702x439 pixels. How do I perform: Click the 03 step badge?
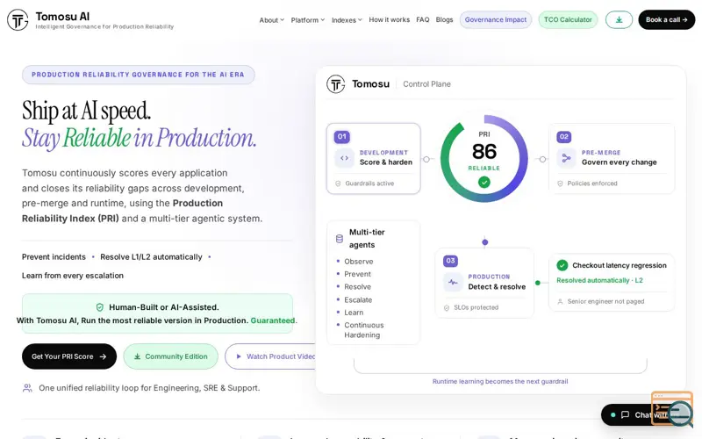[x=450, y=261]
